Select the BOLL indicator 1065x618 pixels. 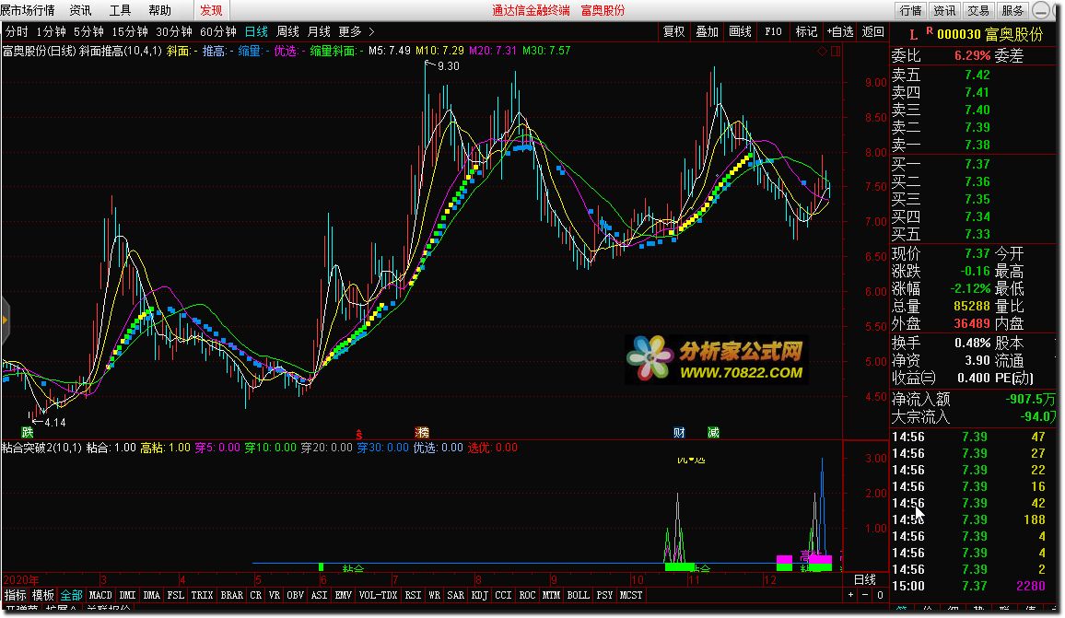(x=578, y=595)
